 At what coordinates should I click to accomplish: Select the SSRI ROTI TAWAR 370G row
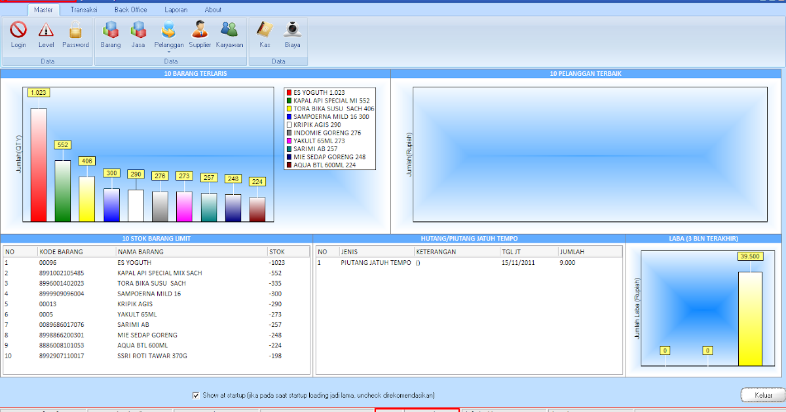[x=156, y=356]
